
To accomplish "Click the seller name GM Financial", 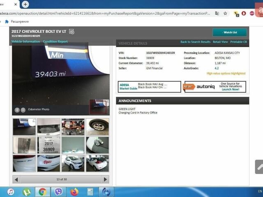I will (x=155, y=68).
